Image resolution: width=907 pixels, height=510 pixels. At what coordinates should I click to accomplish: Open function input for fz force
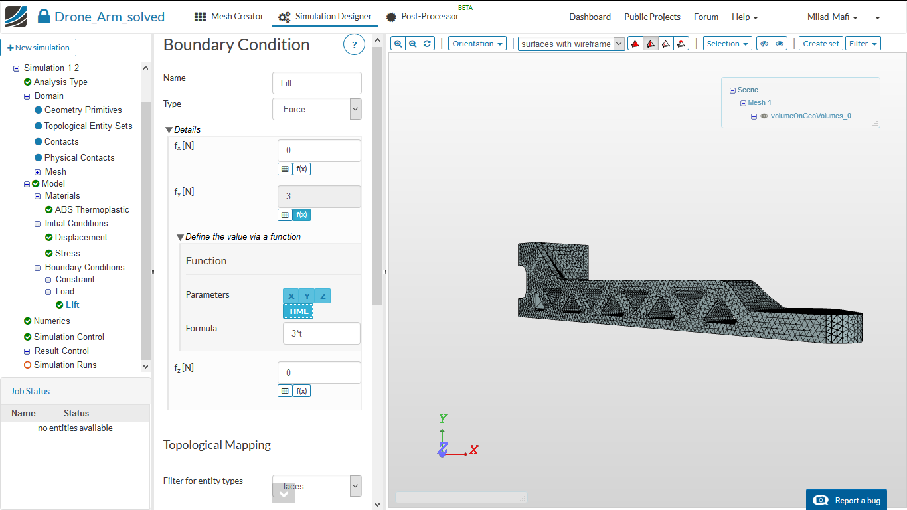click(301, 390)
